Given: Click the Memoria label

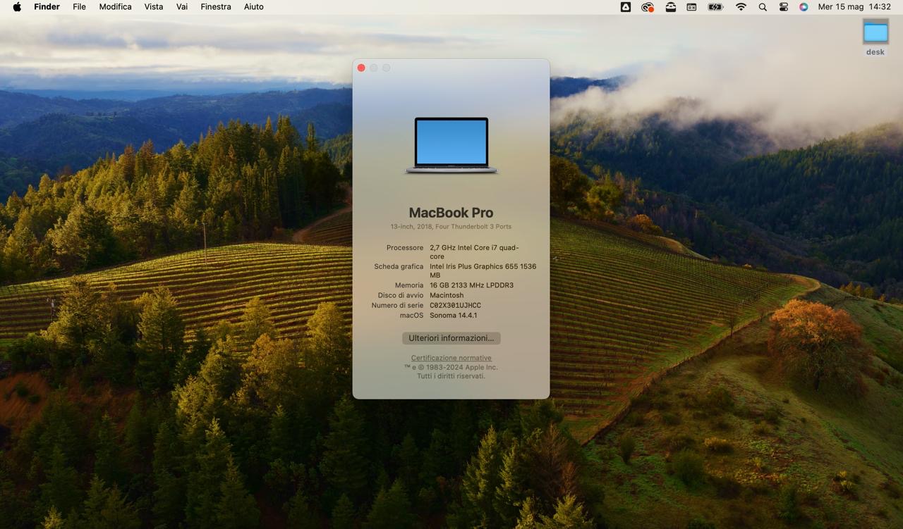Looking at the screenshot, I should (409, 285).
